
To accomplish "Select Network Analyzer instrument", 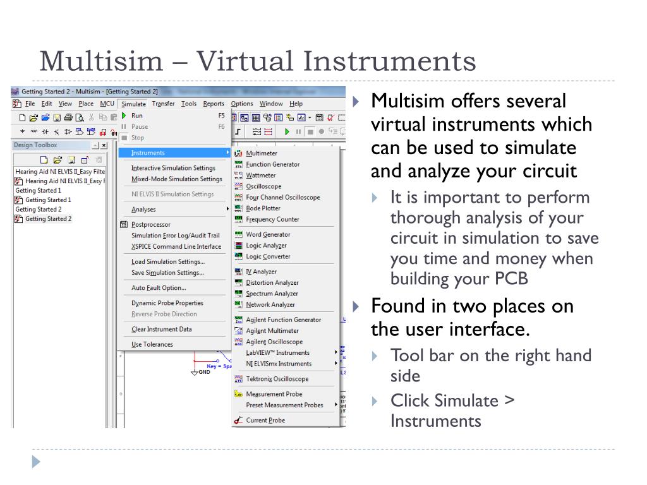I will [x=286, y=305].
